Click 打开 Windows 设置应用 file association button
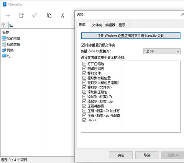This screenshot has width=184, height=163. coord(131,36)
